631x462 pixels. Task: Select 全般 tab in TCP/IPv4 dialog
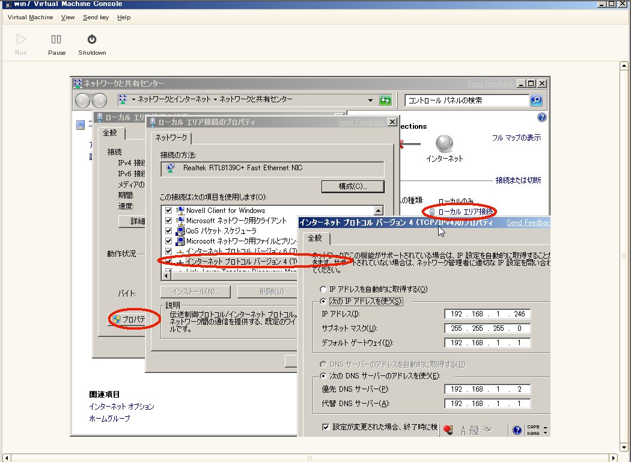coord(315,238)
